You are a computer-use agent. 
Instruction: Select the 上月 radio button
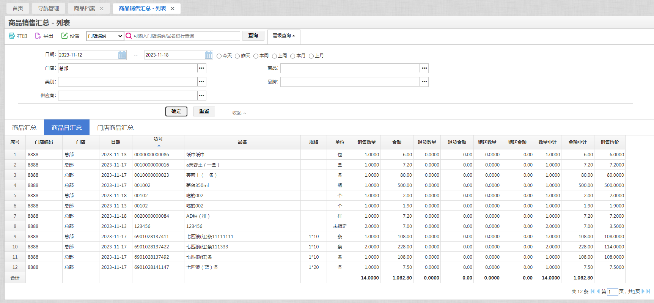(311, 56)
